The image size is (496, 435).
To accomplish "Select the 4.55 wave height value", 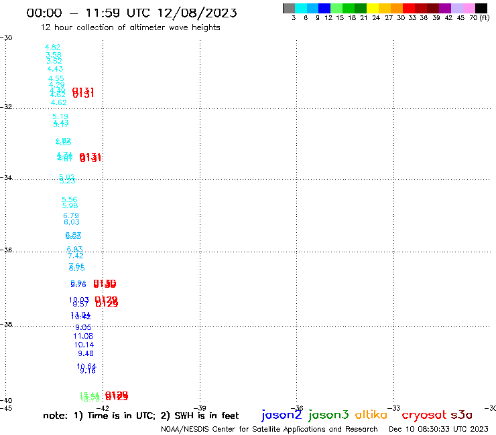I will click(x=56, y=78).
